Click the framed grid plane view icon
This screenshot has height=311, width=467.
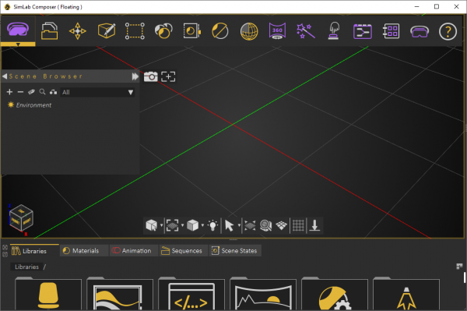point(173,225)
